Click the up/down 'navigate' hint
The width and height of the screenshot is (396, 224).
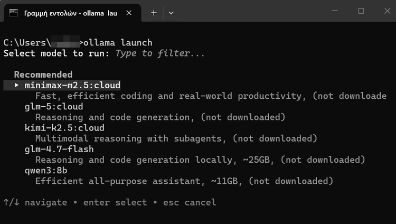point(35,202)
